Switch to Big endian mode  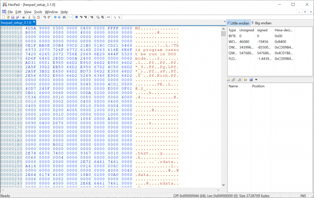click(263, 23)
